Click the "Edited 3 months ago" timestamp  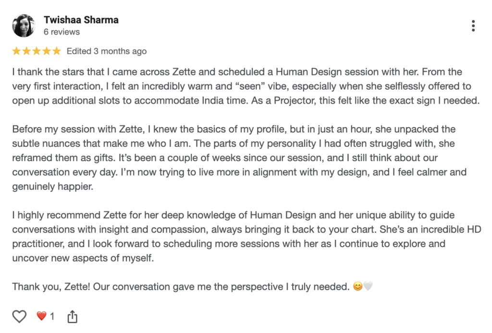point(107,51)
